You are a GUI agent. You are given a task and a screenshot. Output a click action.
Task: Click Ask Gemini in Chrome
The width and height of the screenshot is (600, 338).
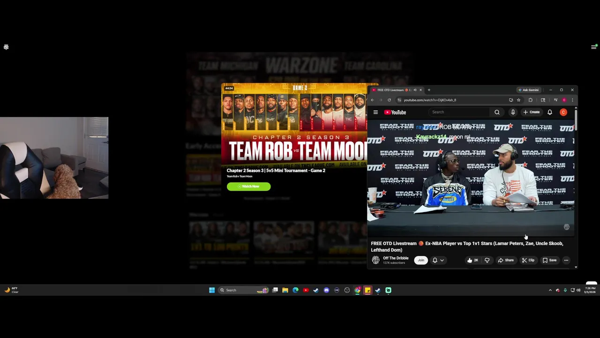[x=528, y=90]
